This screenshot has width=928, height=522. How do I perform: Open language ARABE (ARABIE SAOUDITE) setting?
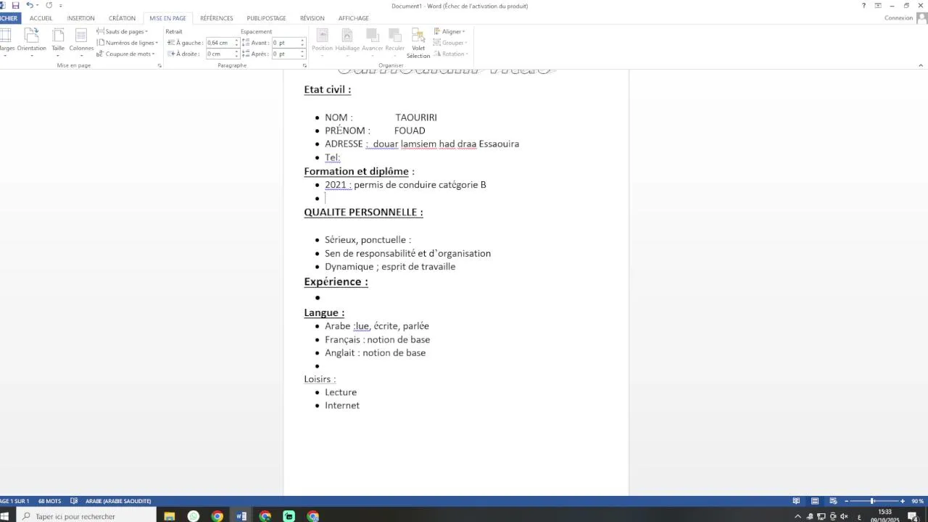118,501
